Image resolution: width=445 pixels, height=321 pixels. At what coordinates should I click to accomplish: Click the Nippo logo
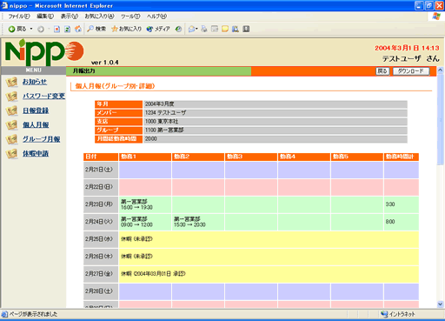click(x=44, y=52)
